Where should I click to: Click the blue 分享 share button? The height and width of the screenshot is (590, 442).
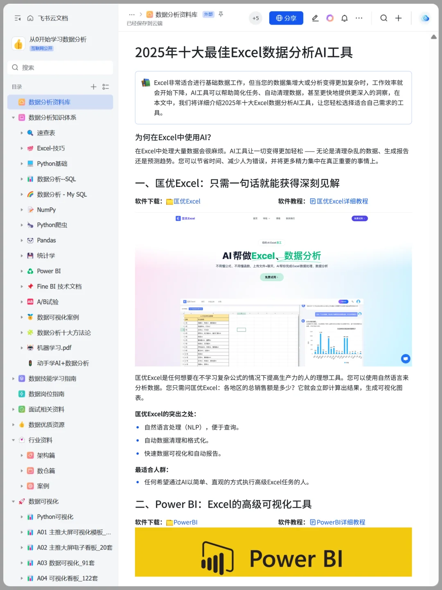click(286, 18)
